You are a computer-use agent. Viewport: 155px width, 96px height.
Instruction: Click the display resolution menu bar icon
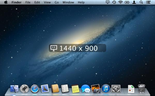[x=108, y=2]
